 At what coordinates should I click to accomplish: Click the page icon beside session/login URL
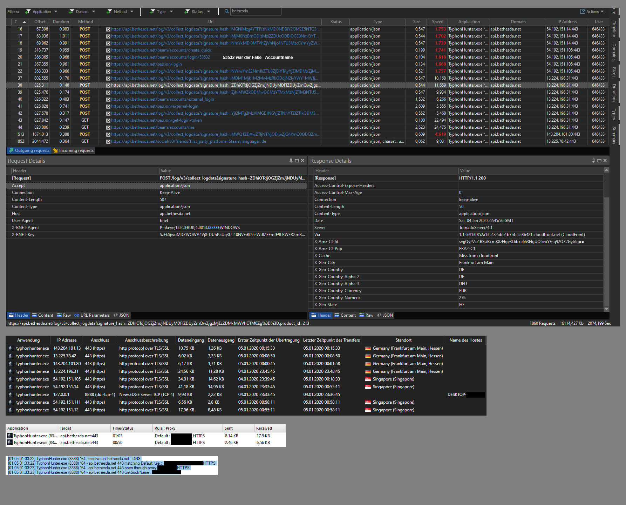[x=108, y=65]
